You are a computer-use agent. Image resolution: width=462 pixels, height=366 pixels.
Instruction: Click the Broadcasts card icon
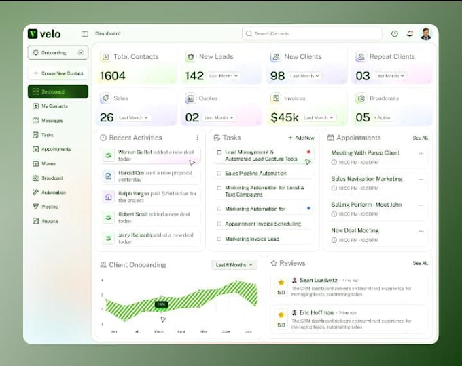click(x=361, y=98)
